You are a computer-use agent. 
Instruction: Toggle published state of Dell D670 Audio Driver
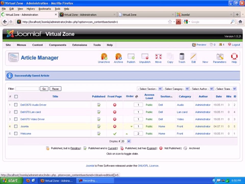(x=99, y=105)
